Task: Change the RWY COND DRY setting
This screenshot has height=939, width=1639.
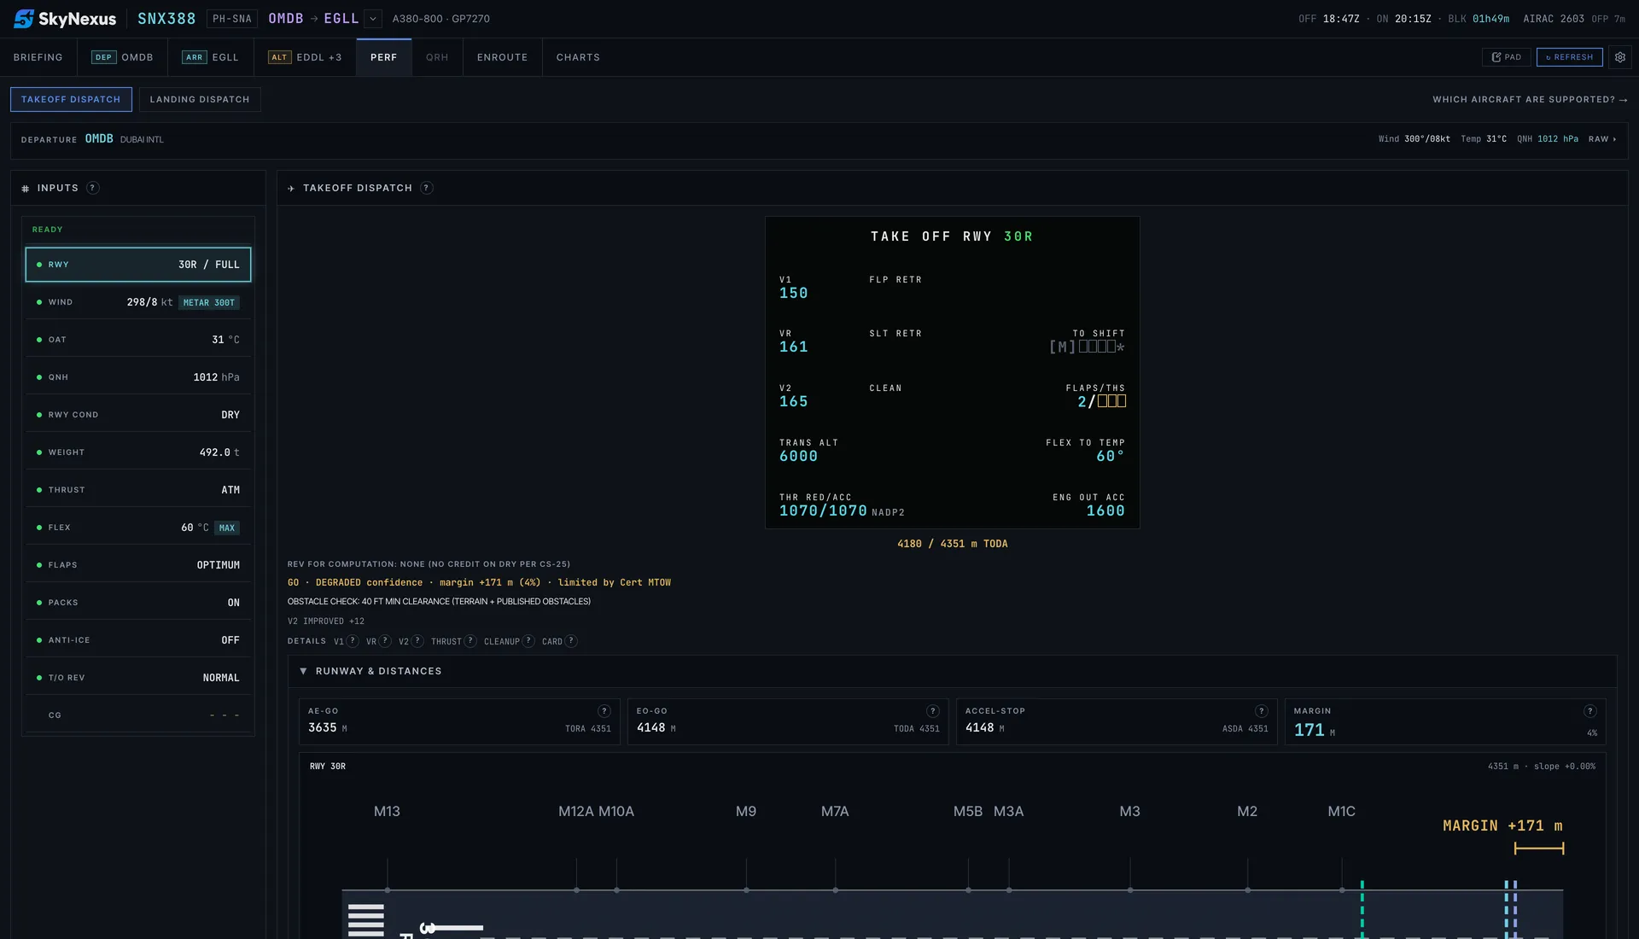Action: [x=138, y=415]
